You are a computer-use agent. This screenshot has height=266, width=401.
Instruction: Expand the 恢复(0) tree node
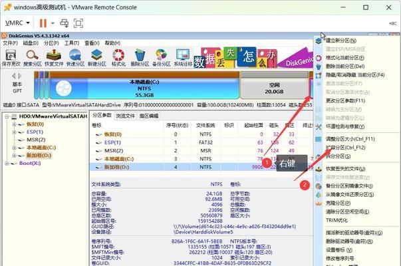14,124
